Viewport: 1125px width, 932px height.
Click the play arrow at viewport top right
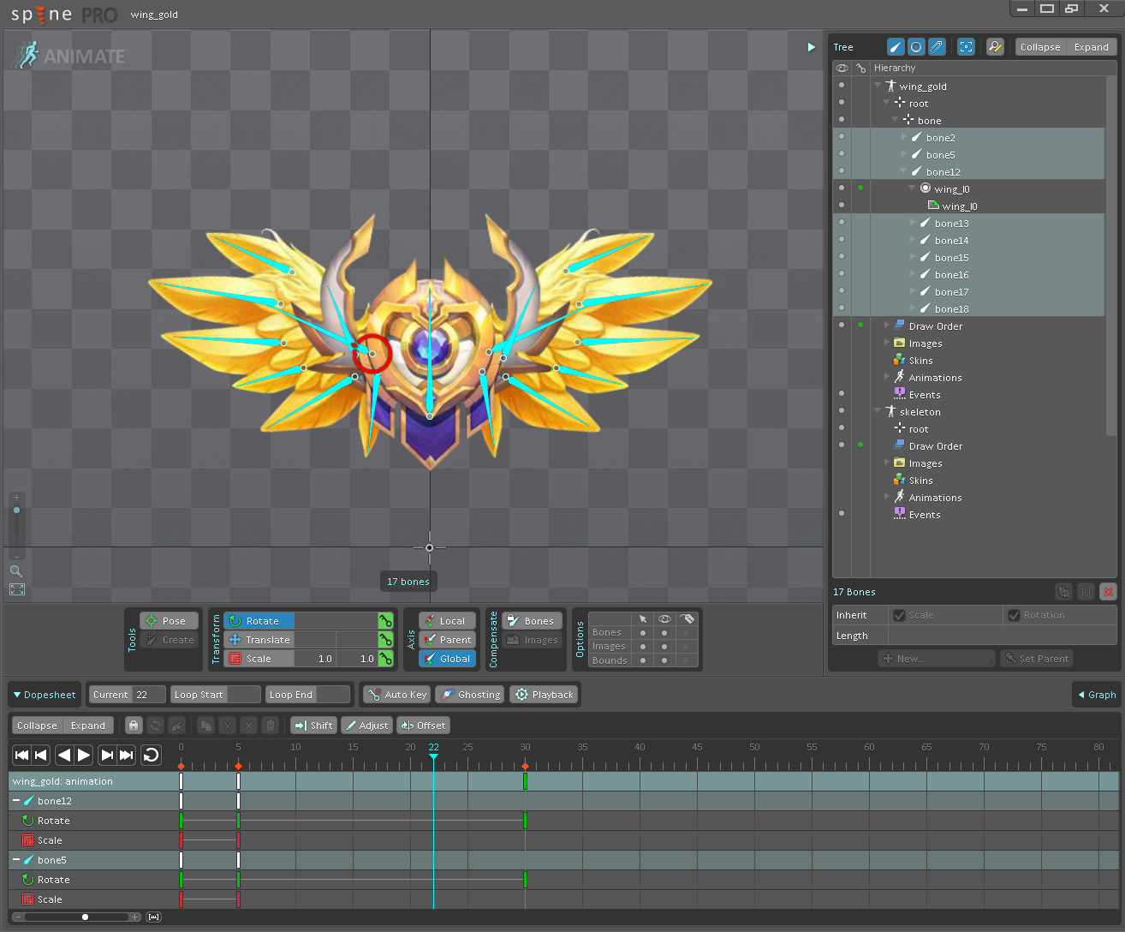pyautogui.click(x=812, y=47)
